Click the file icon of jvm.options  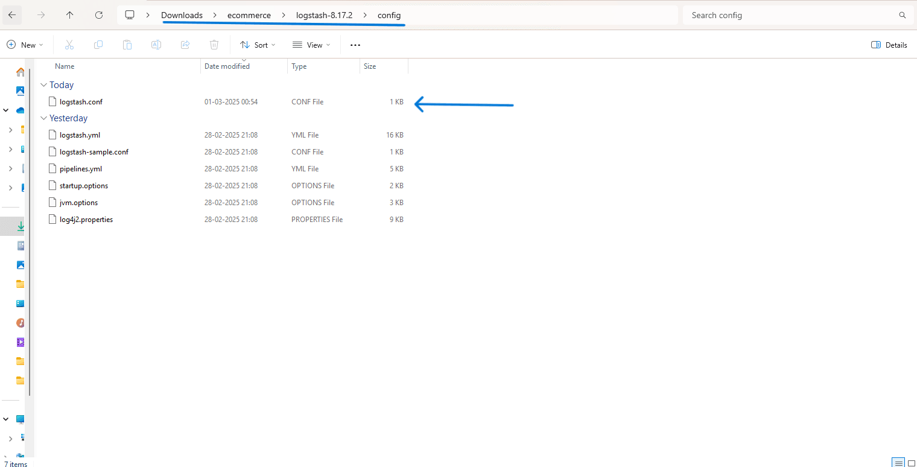52,202
